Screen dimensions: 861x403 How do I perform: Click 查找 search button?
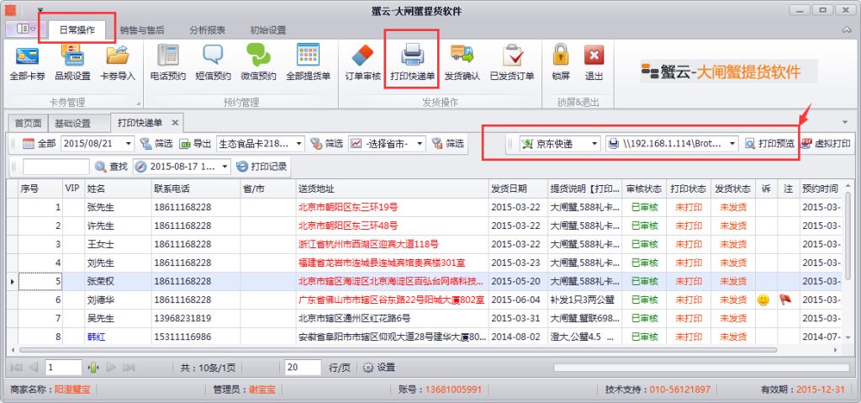point(112,167)
